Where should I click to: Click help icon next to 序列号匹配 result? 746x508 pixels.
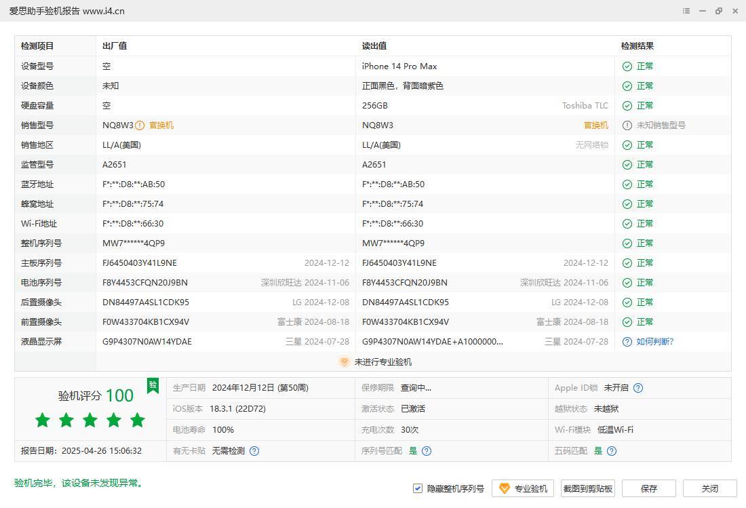tap(427, 451)
